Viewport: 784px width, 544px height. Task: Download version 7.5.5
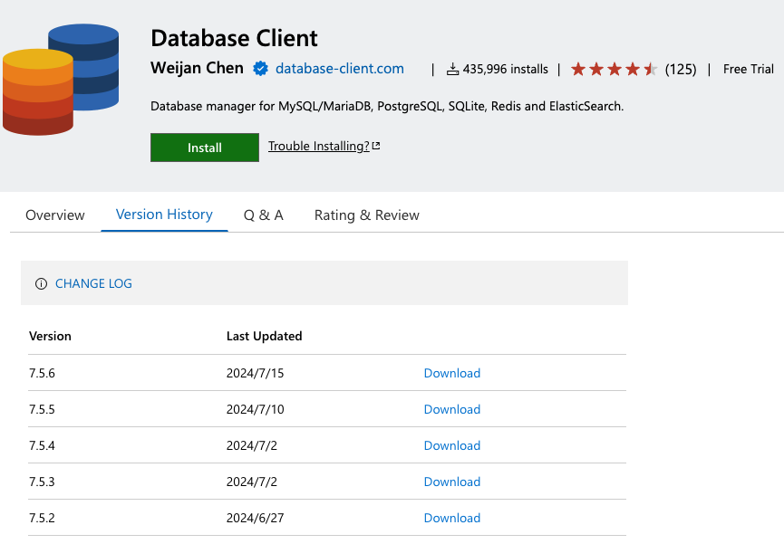(452, 409)
